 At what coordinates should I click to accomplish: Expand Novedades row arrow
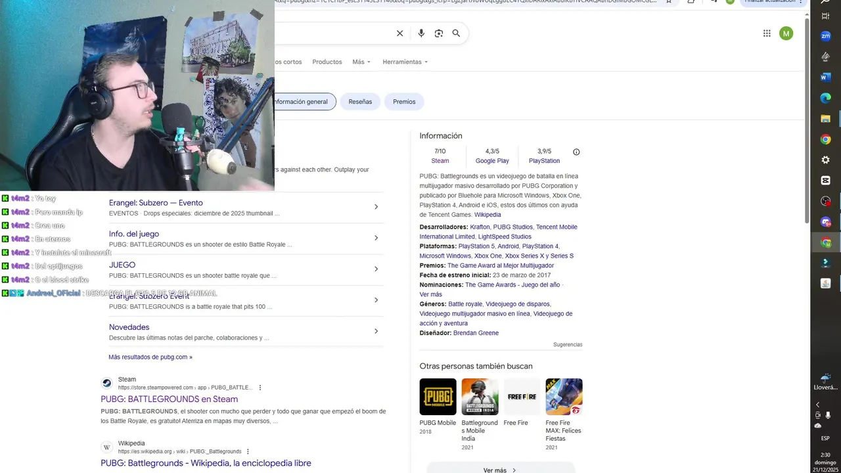[376, 331]
